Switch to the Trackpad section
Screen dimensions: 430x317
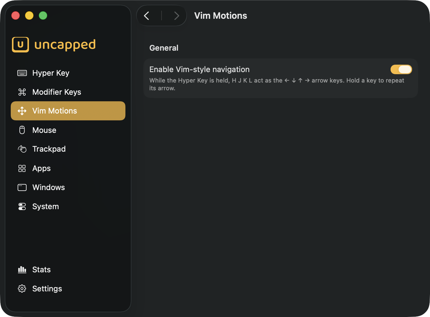(x=68, y=149)
